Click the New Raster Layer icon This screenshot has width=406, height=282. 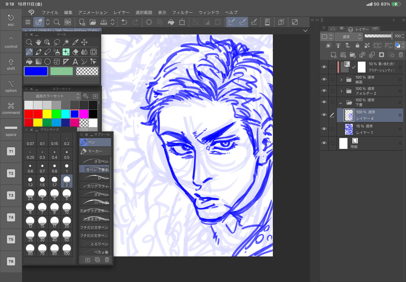point(334,54)
